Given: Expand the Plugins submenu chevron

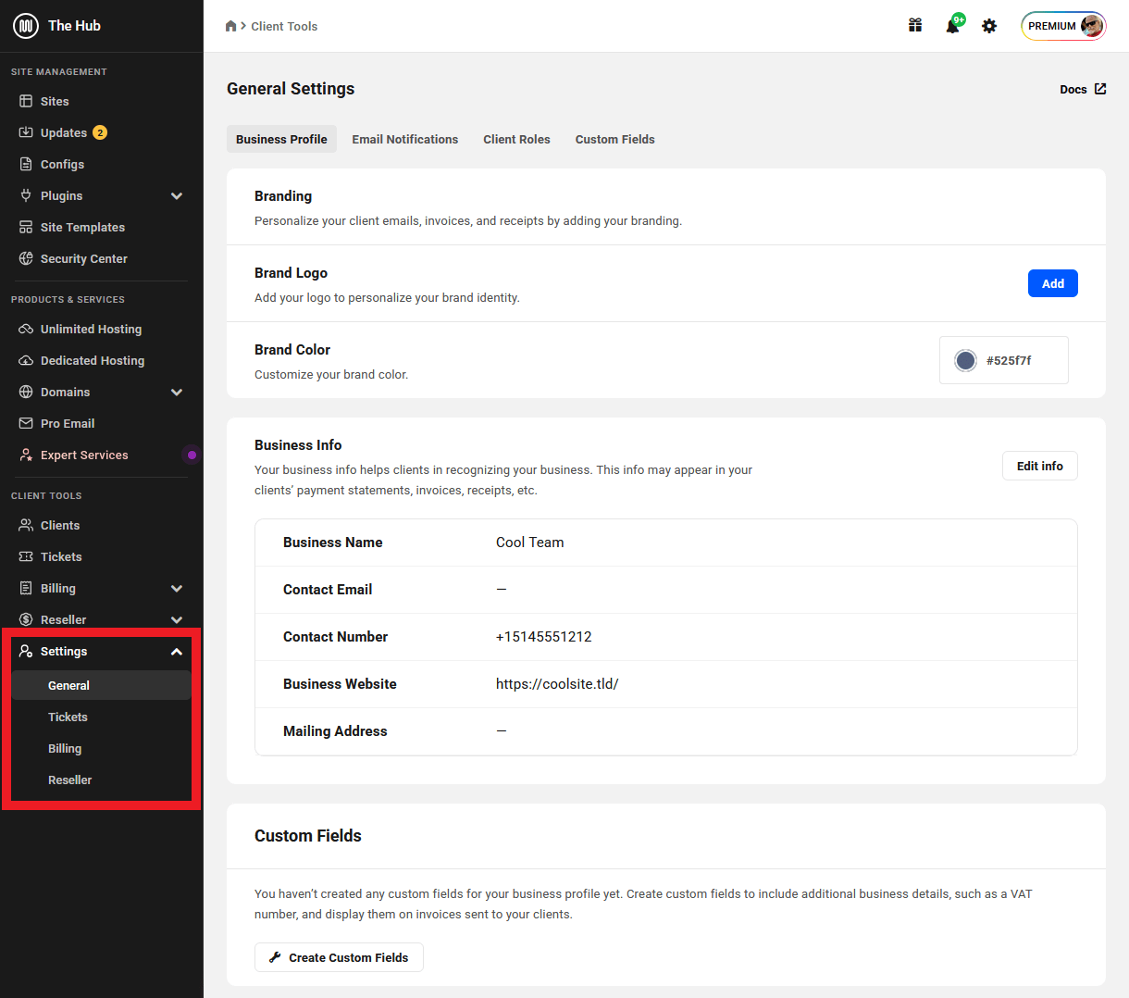Looking at the screenshot, I should point(177,195).
